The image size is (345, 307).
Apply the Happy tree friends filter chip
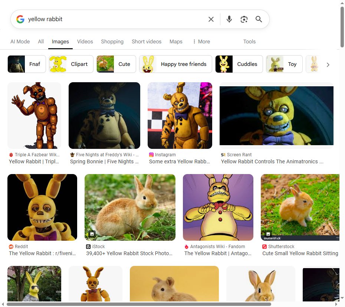pos(175,64)
